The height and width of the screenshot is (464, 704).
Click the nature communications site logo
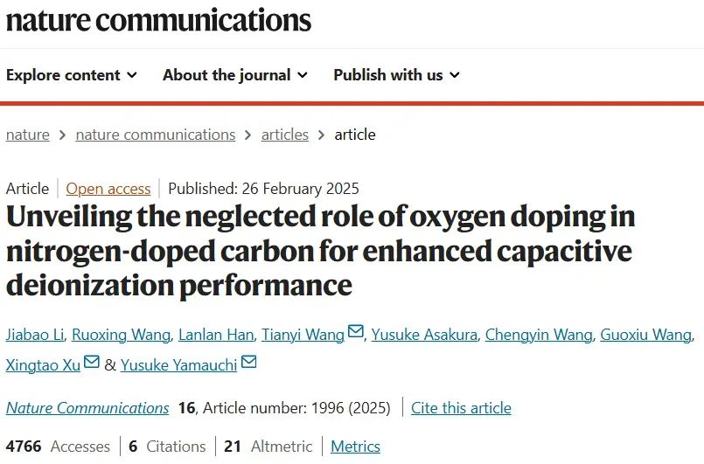(x=158, y=20)
